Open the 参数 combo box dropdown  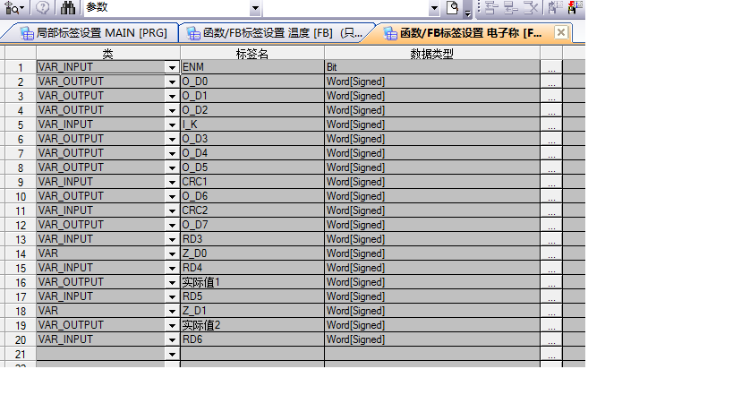click(x=255, y=8)
